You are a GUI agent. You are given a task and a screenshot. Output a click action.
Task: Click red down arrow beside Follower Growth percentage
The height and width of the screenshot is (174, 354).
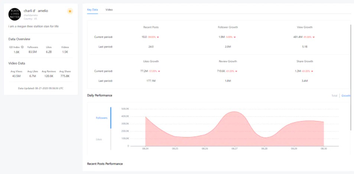234,37
